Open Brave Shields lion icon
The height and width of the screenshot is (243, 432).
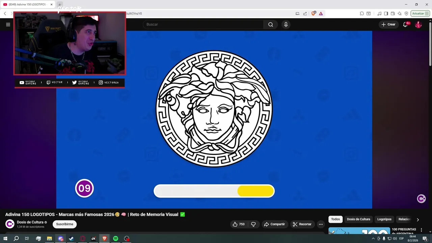(x=314, y=13)
